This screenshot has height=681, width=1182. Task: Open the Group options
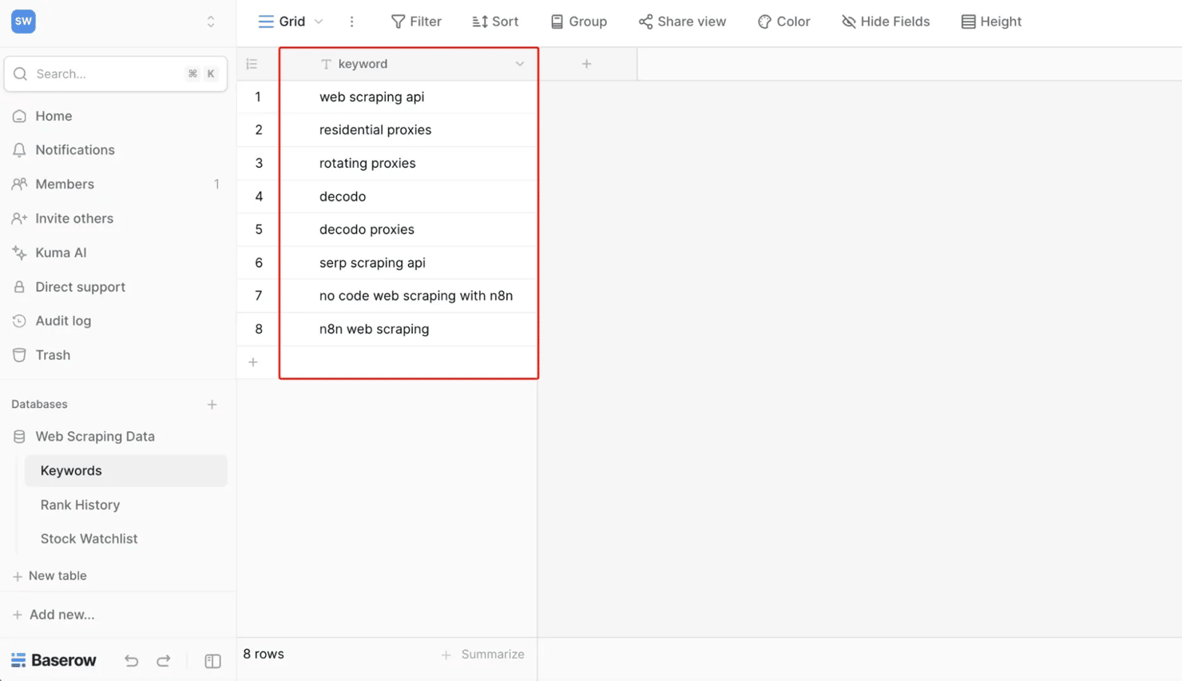pyautogui.click(x=579, y=22)
